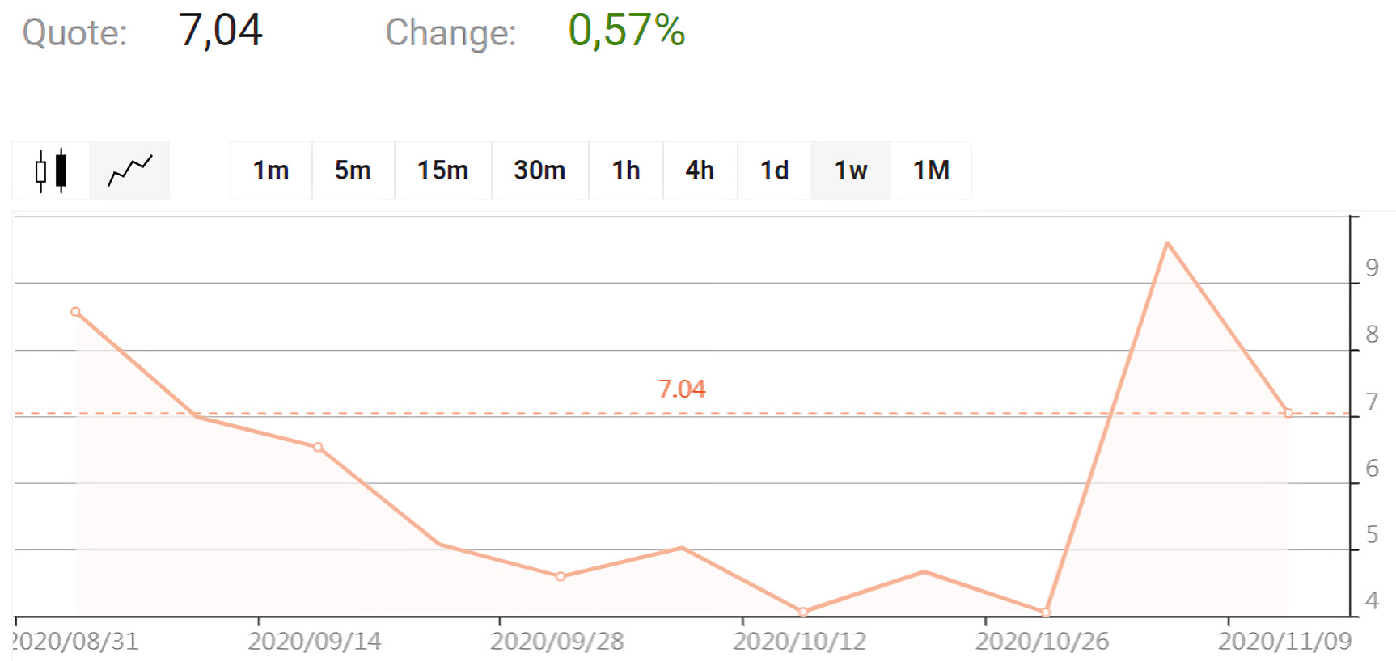The height and width of the screenshot is (661, 1396).
Task: Select the 5m interval
Action: pyautogui.click(x=353, y=170)
